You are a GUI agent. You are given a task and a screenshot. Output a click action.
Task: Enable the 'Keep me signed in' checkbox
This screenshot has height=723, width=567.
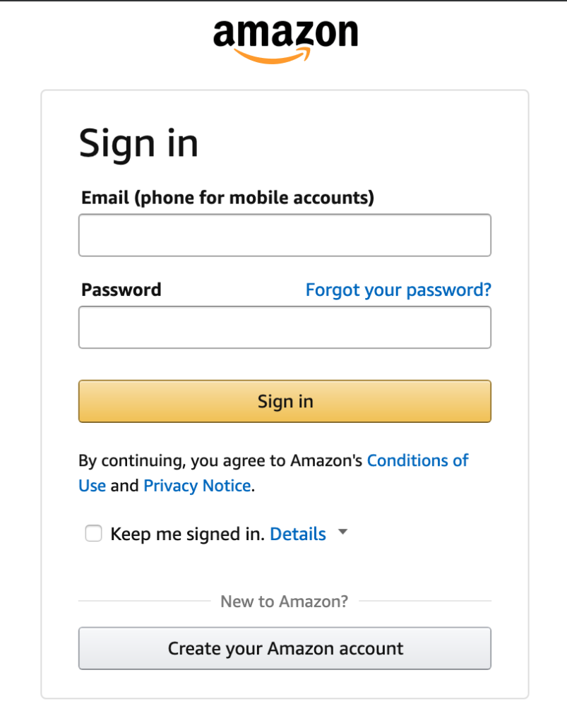(x=93, y=534)
